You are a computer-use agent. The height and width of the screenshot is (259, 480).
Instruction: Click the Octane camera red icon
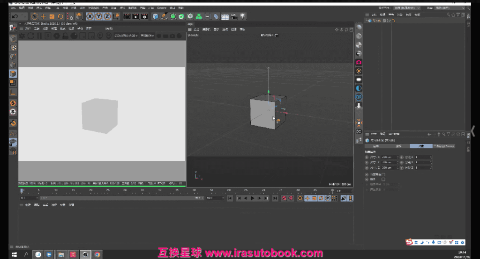[x=359, y=62]
